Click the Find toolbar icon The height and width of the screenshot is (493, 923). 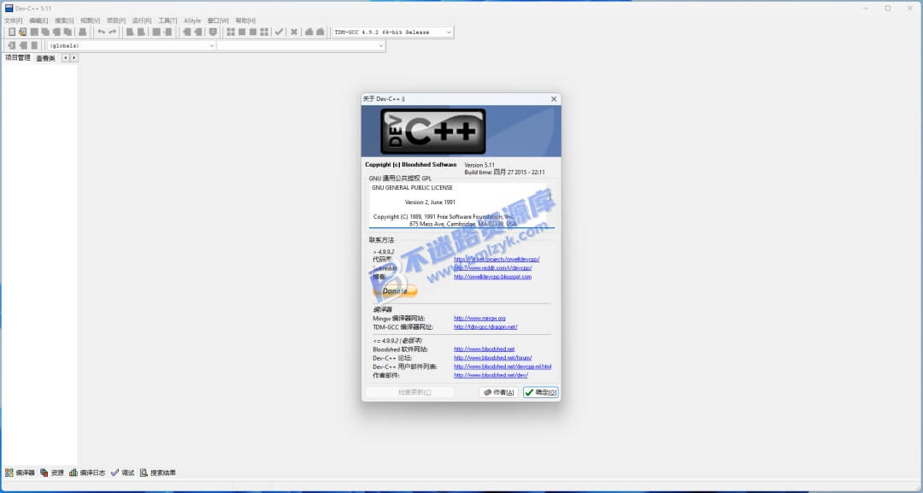130,32
